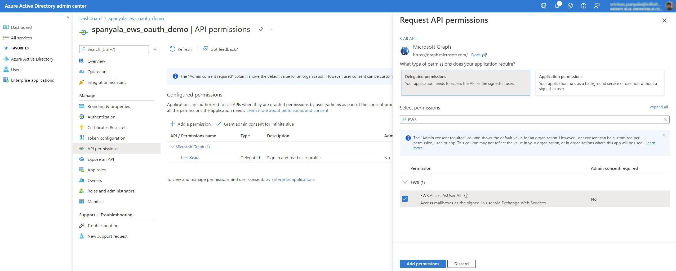676x271 pixels.
Task: Click the app registration icon beside the title
Action: pyautogui.click(x=84, y=32)
